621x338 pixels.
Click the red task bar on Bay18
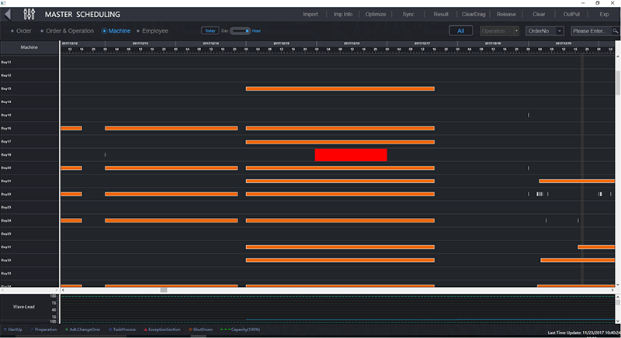(x=351, y=155)
